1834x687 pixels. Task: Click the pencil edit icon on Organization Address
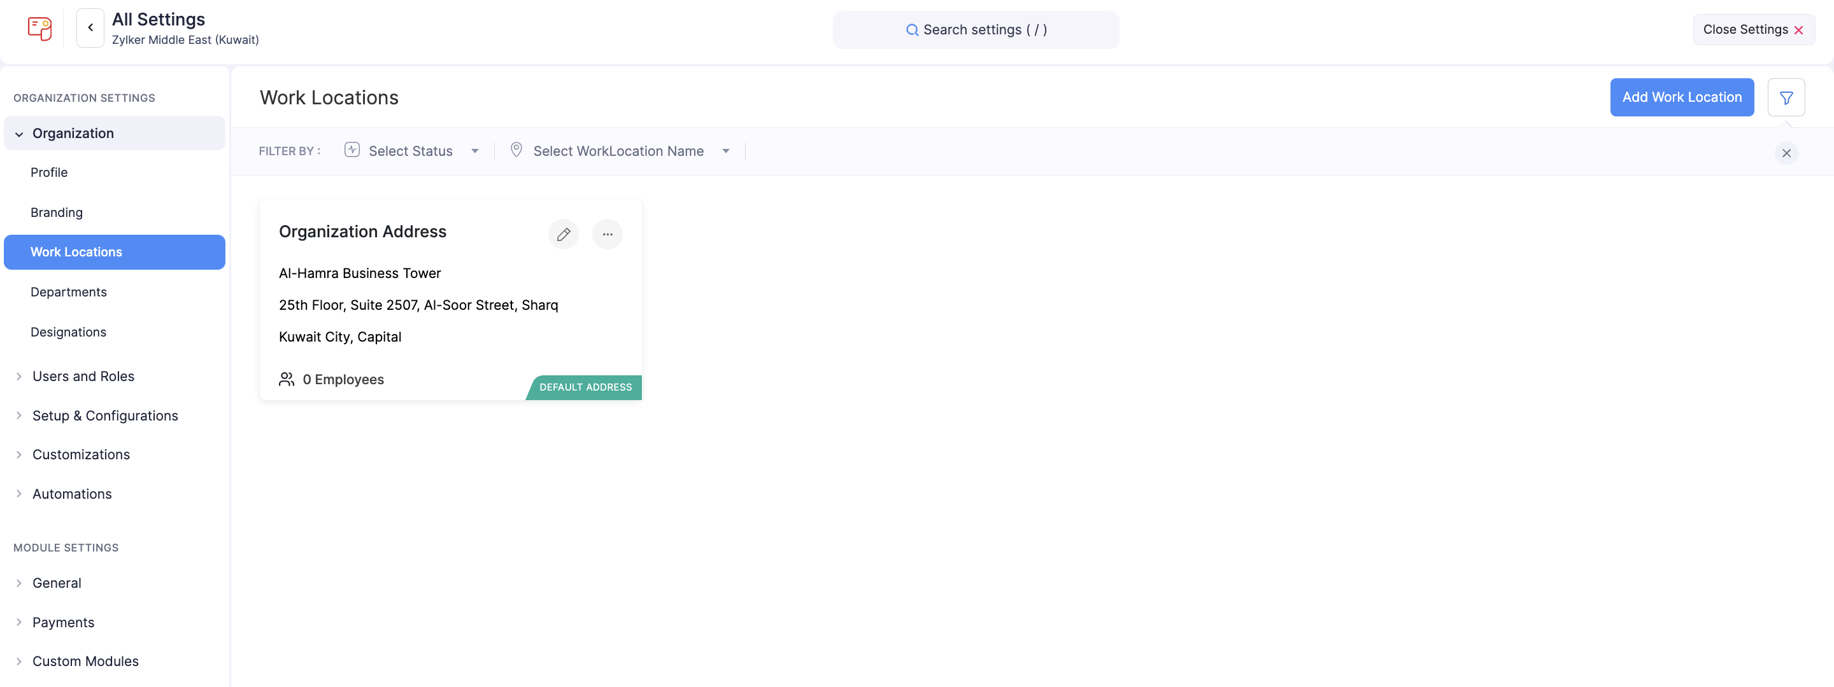(563, 234)
